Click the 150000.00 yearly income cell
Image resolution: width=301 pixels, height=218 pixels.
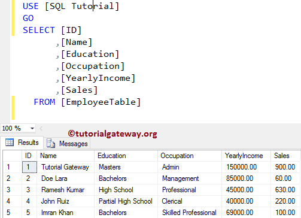pyautogui.click(x=246, y=167)
